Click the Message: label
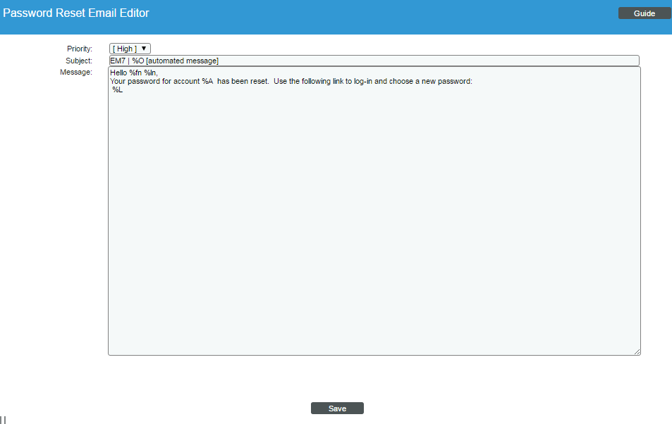 coord(76,72)
